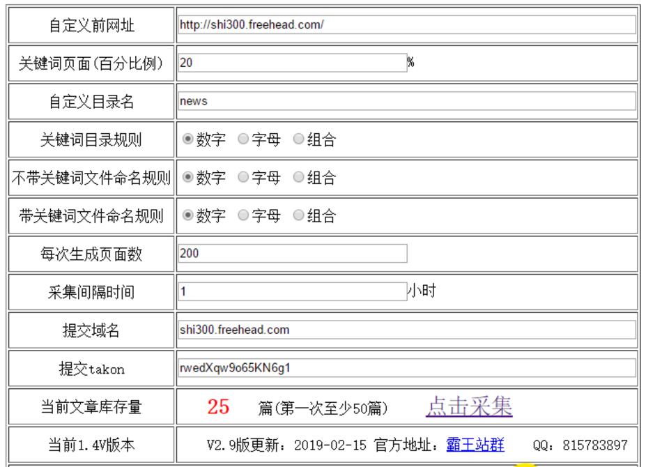Click the 当前1.4V版本 label
This screenshot has width=646, height=467.
point(91,445)
